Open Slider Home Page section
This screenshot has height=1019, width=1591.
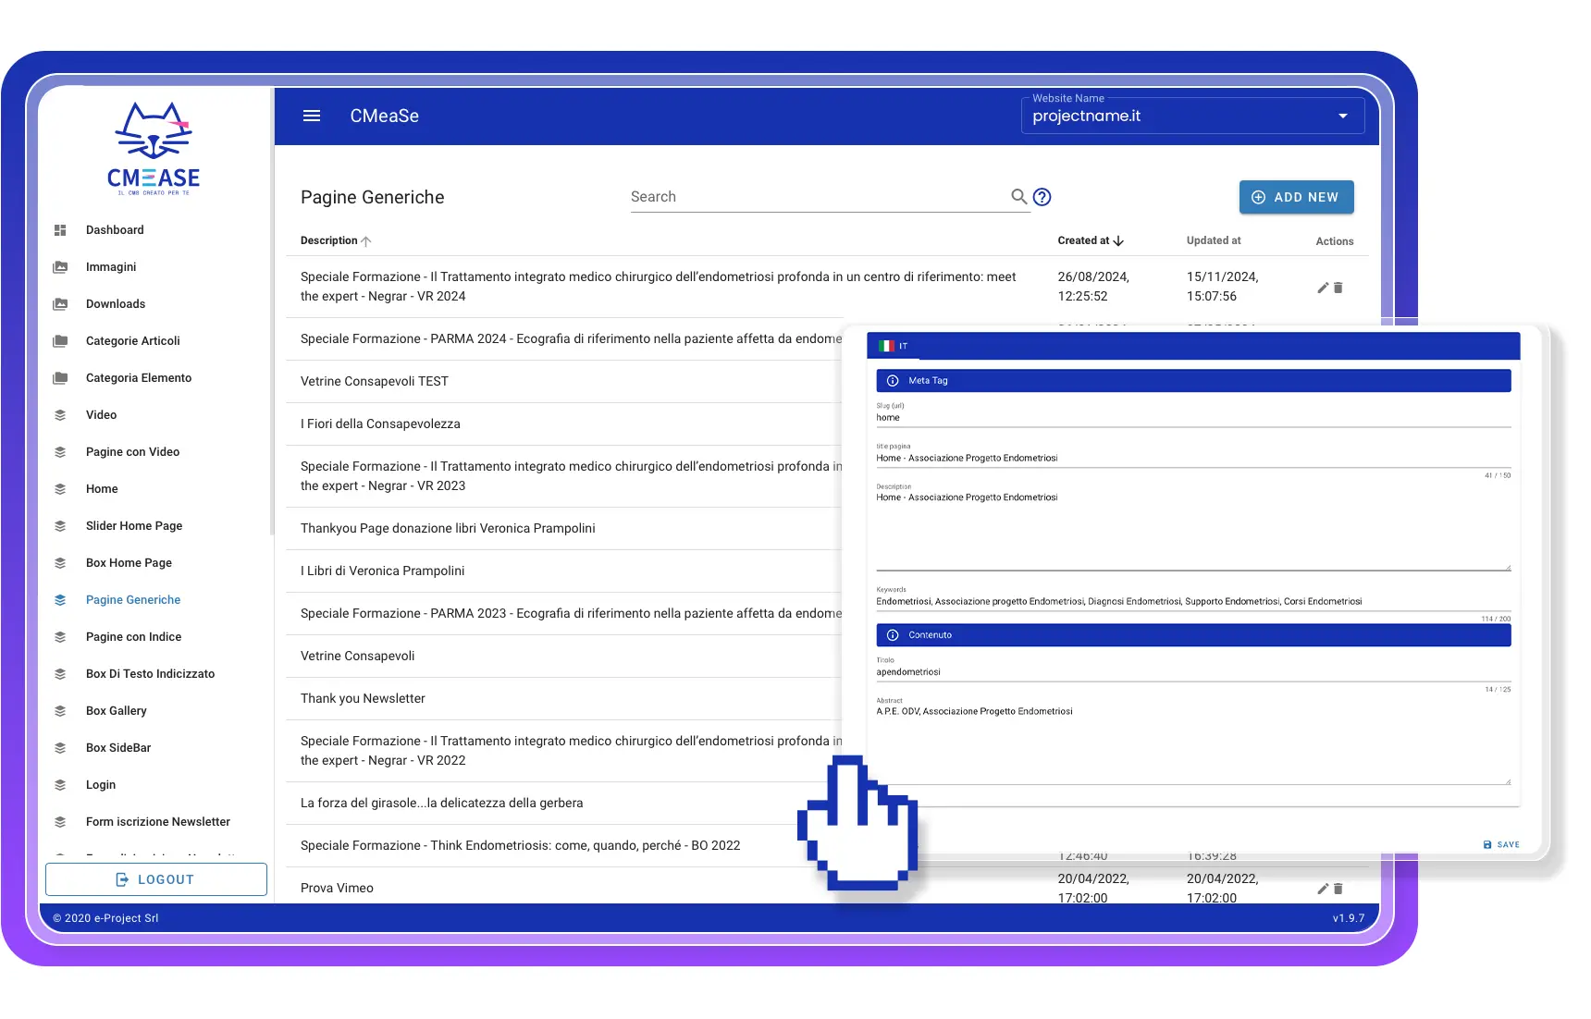click(134, 526)
